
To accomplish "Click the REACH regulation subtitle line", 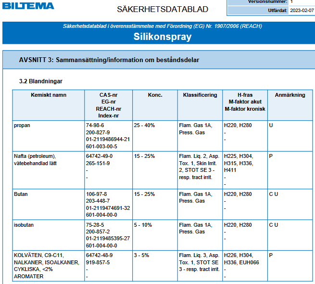I will coord(163,26).
